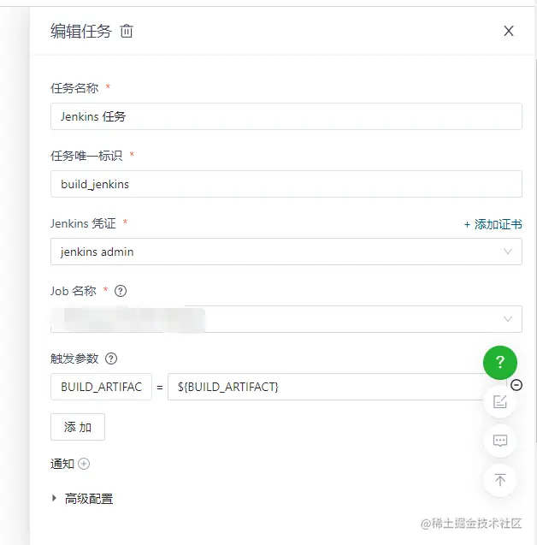Screen dimensions: 537x545
Task: Open the Job 名称 dropdown
Action: 286,319
